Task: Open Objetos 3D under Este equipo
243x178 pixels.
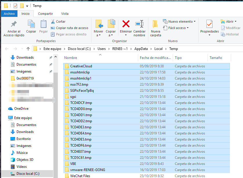Action: click(x=25, y=160)
